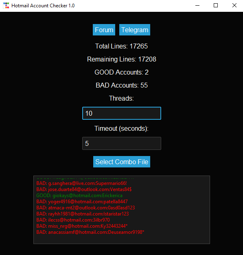Select the fully visible green GOOD log entry

coord(79,196)
